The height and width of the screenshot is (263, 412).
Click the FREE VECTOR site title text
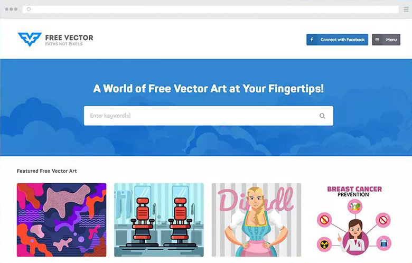pyautogui.click(x=69, y=38)
